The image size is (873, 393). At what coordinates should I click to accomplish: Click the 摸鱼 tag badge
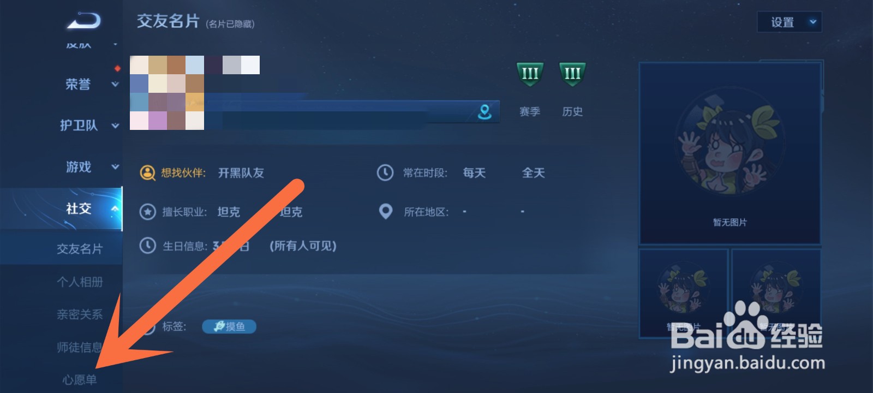229,326
